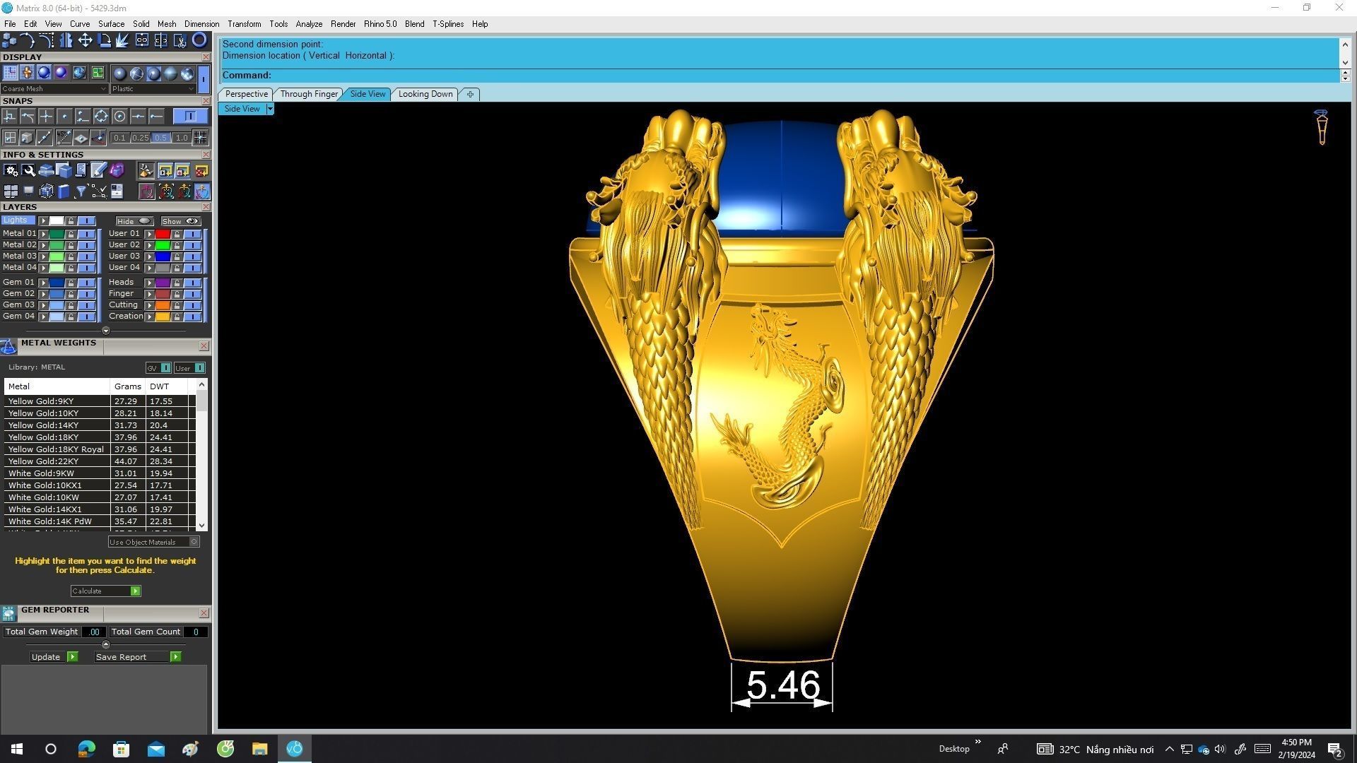Click the flashlight icon in the viewport corner

click(1321, 127)
